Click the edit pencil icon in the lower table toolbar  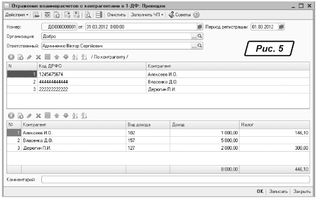click(x=29, y=116)
